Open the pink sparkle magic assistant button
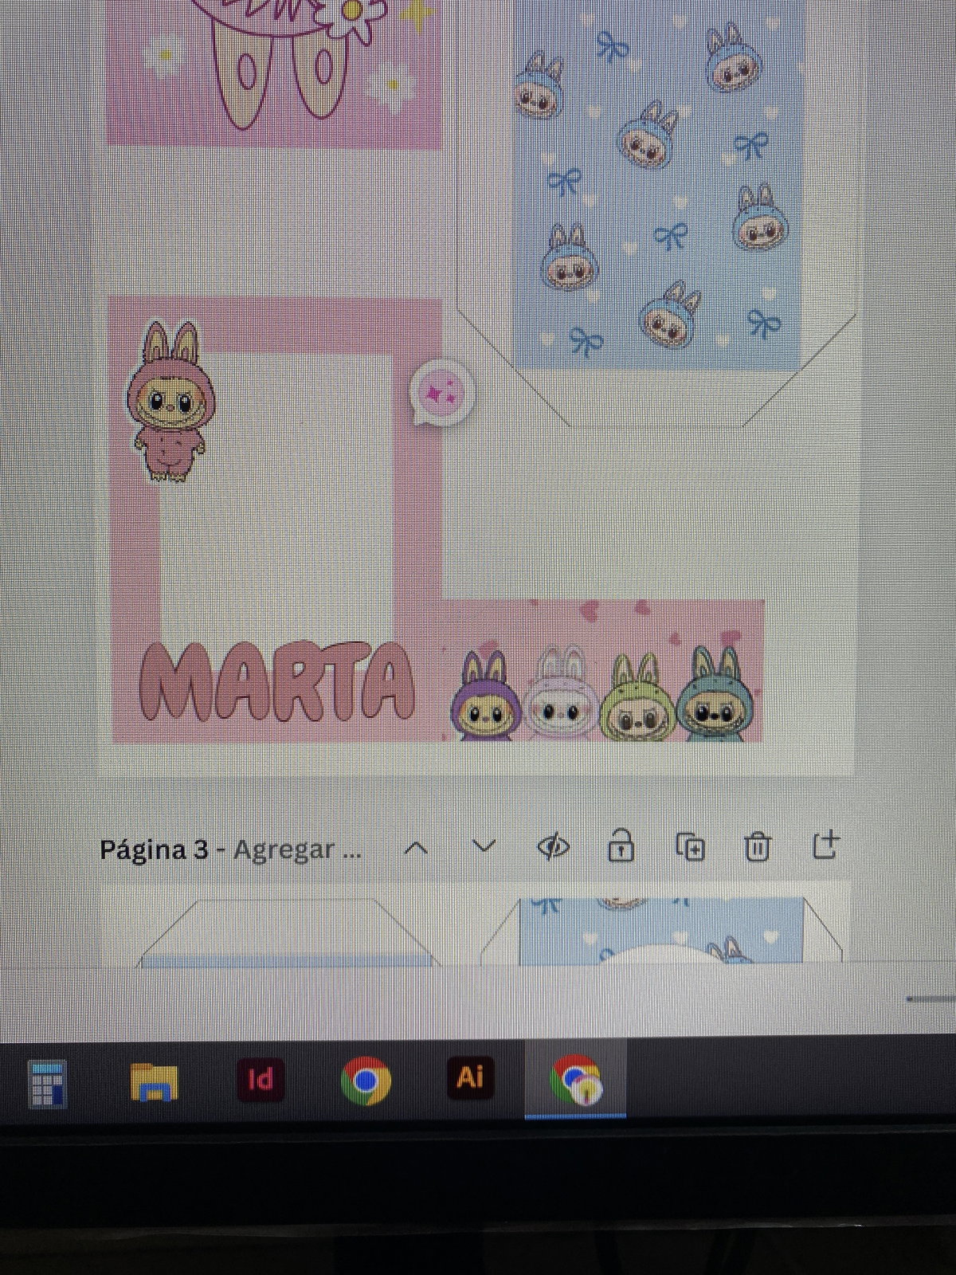The image size is (956, 1275). click(441, 392)
